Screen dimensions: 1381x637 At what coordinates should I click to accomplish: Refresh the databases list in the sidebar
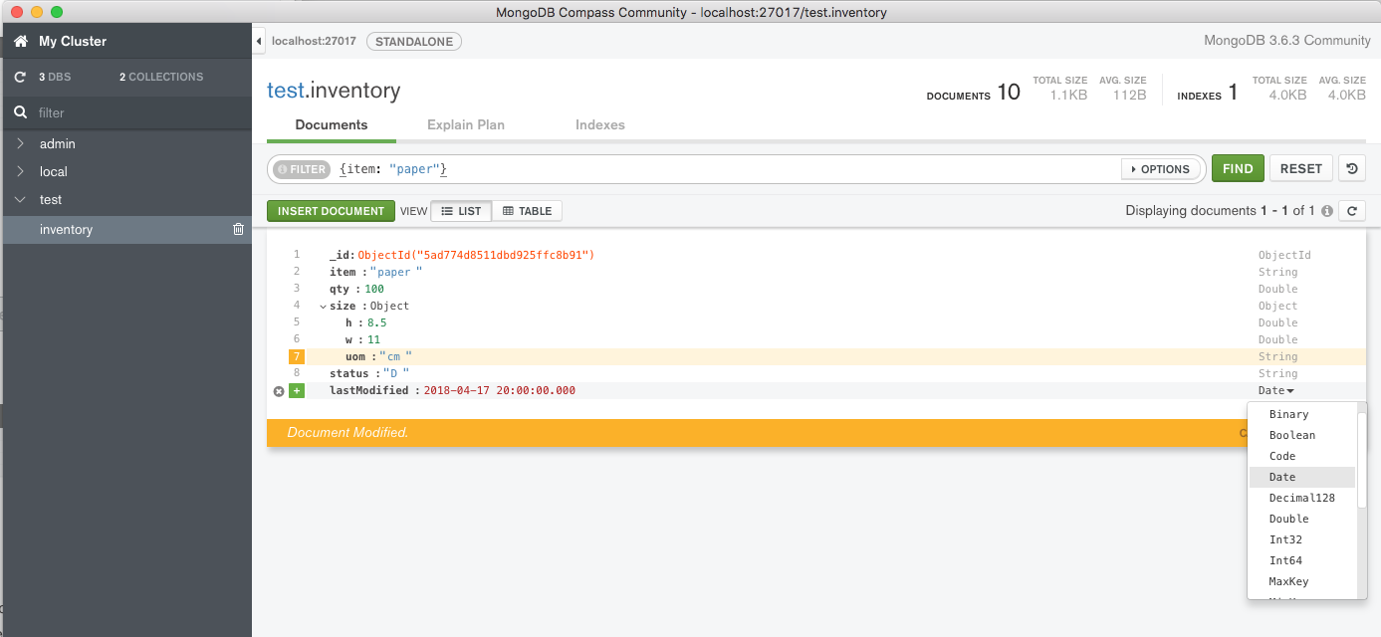coord(20,77)
